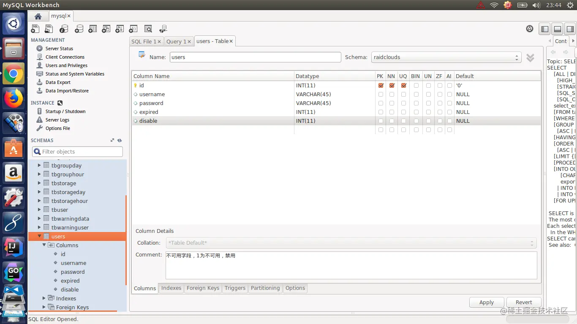Click the column Comment text box
The height and width of the screenshot is (324, 577).
point(351,265)
